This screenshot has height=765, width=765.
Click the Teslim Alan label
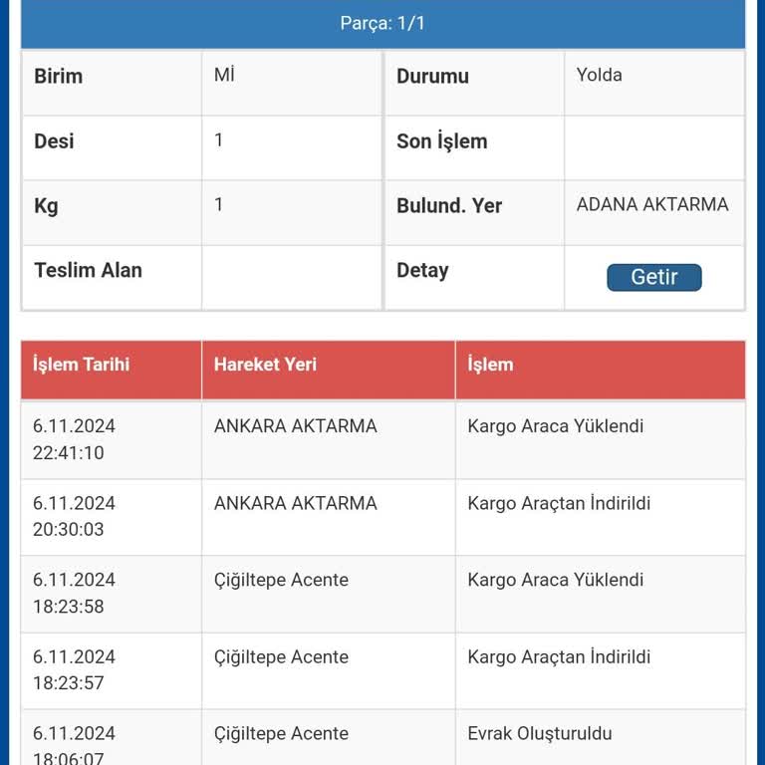click(88, 270)
